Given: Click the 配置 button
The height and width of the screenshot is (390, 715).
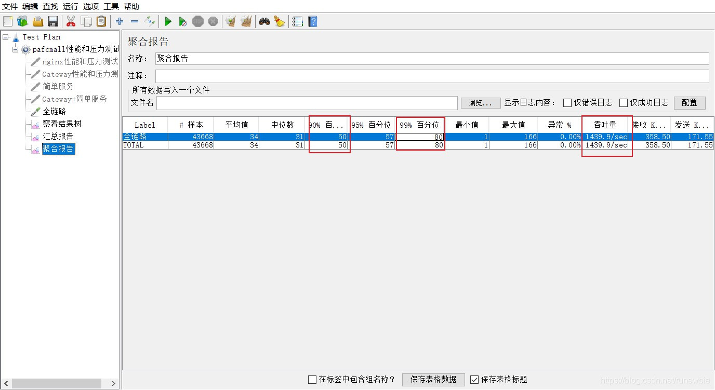Looking at the screenshot, I should click(x=690, y=103).
